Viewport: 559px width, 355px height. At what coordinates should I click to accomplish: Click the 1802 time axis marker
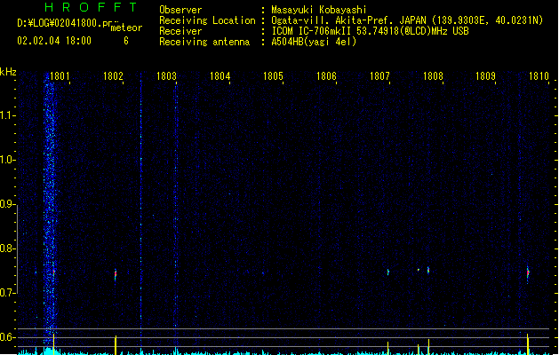click(113, 76)
